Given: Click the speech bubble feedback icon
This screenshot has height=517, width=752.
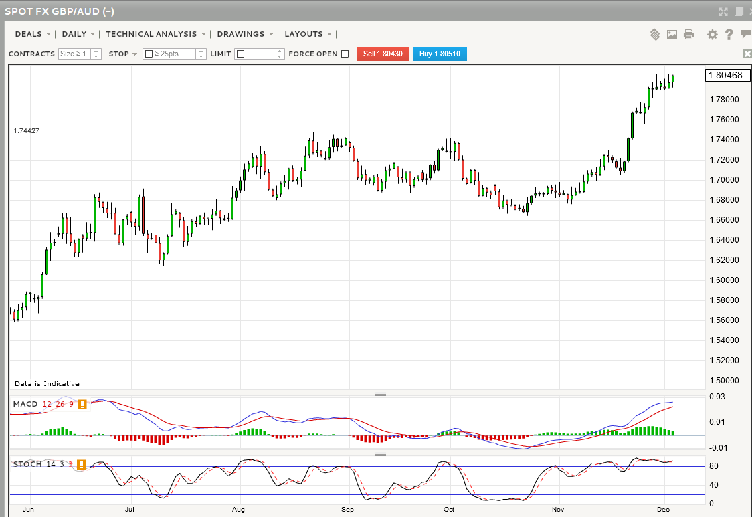Looking at the screenshot, I should point(746,34).
